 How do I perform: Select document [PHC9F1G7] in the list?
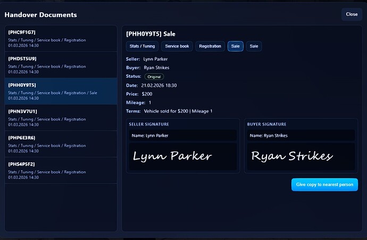(61, 38)
